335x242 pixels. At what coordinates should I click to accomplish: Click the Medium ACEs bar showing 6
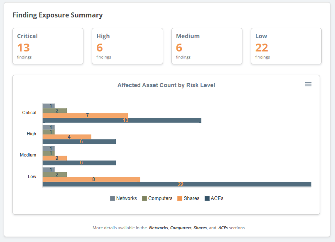(79, 163)
